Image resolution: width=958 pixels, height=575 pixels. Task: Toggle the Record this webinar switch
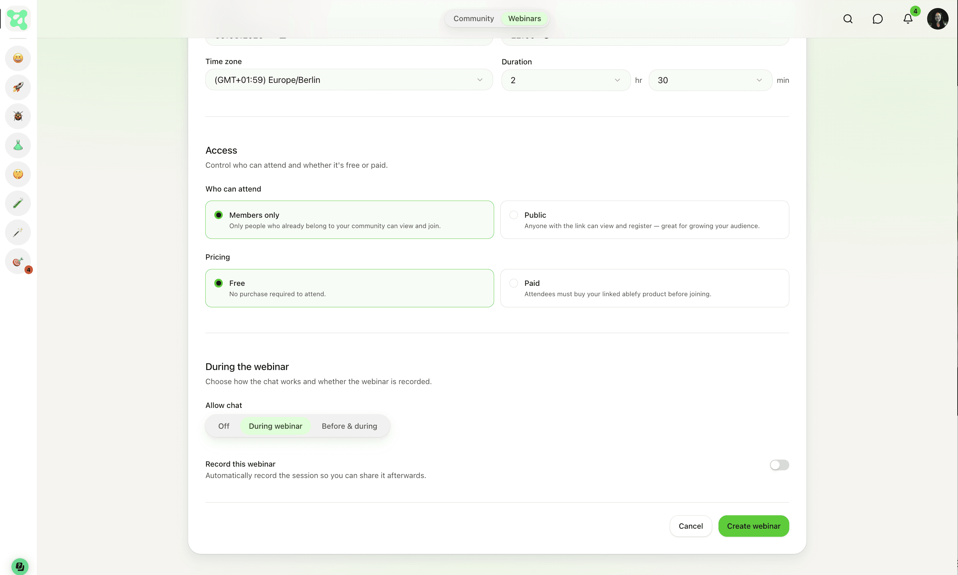click(x=779, y=465)
